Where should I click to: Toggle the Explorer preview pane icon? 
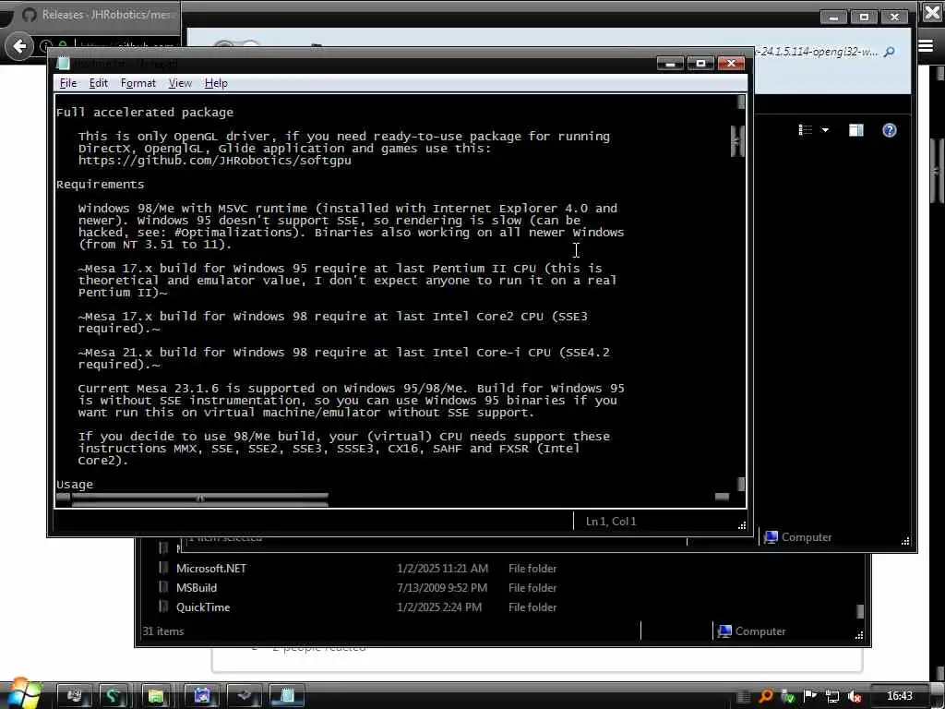pyautogui.click(x=855, y=130)
